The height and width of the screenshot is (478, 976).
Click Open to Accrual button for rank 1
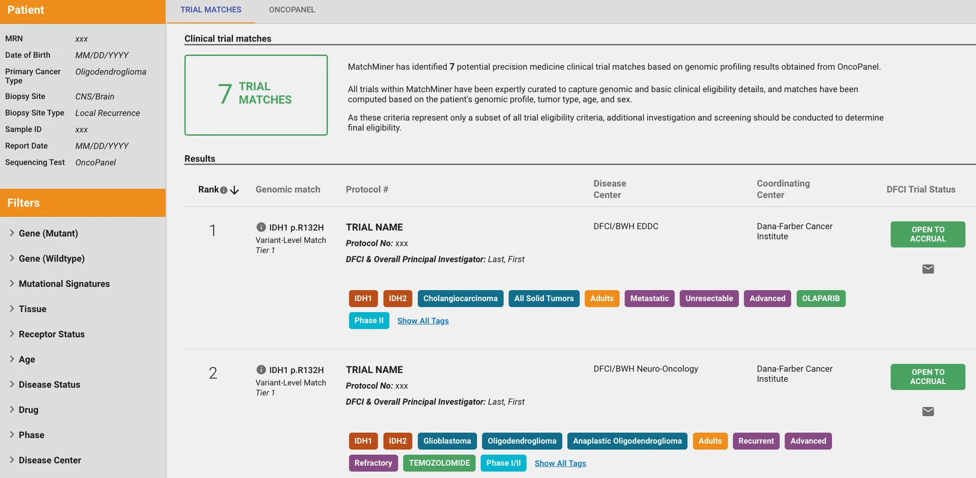click(x=928, y=234)
